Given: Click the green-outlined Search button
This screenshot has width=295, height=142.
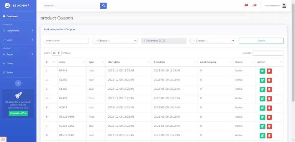Looking at the screenshot, I should [x=261, y=41].
